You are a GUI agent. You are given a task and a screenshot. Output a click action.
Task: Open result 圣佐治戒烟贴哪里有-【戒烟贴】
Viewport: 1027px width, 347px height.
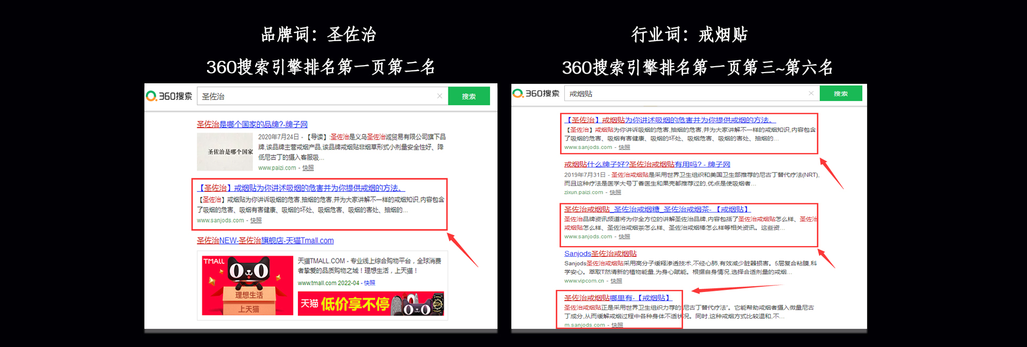(617, 298)
